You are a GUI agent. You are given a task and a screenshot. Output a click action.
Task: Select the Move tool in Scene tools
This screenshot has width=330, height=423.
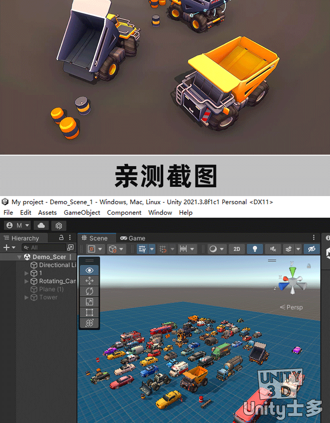[x=89, y=281]
